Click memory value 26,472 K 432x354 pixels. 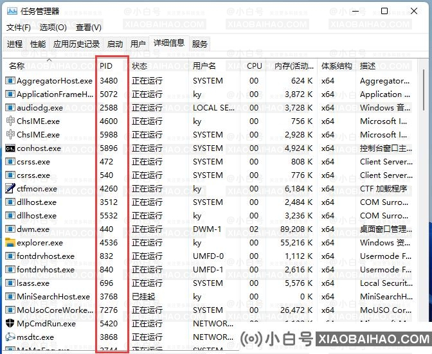coord(296,310)
